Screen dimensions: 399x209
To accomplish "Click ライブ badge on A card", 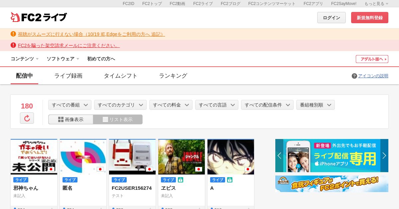I will (217, 180).
